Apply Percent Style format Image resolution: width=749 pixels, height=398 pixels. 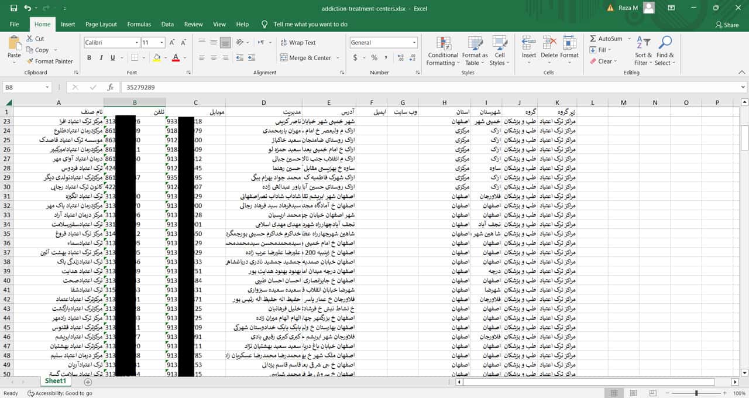click(374, 58)
